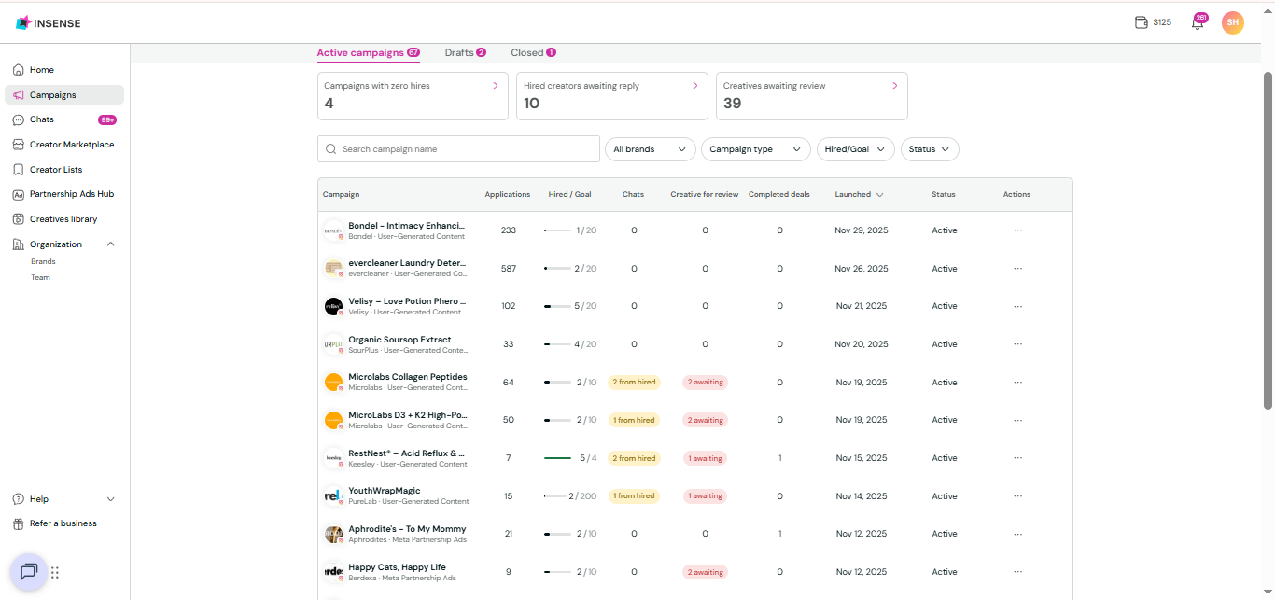Switch to Drafts tab

pyautogui.click(x=465, y=53)
